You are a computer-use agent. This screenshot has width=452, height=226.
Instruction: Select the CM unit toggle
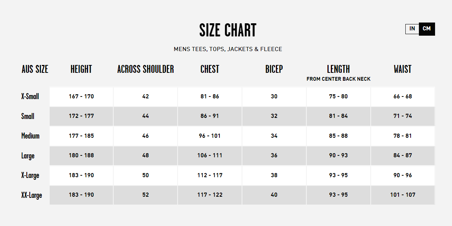(427, 29)
